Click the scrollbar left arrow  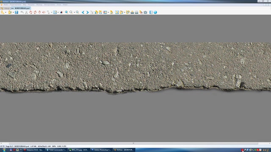point(1,143)
